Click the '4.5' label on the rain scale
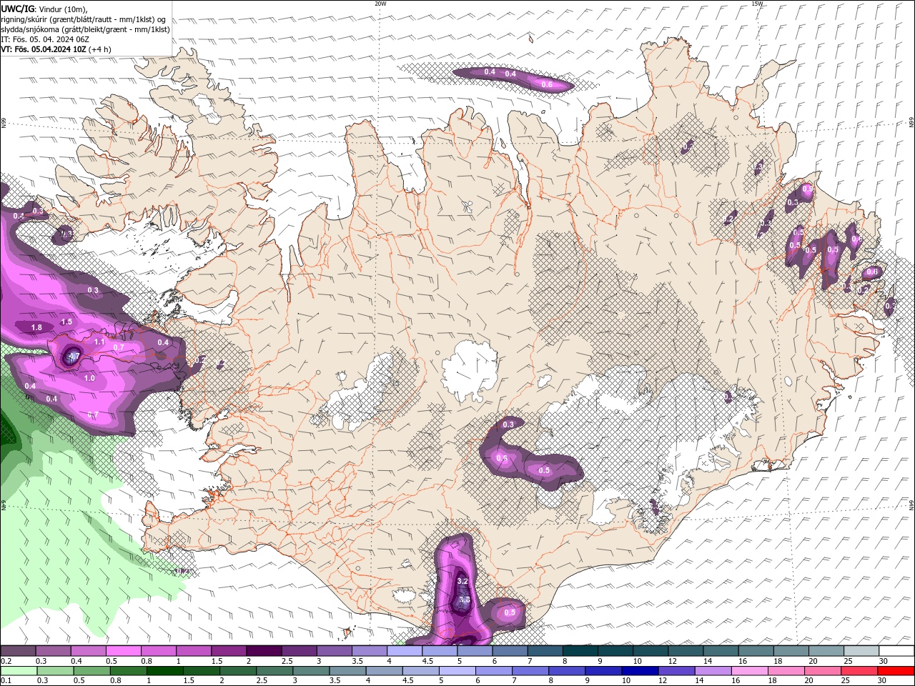The width and height of the screenshot is (915, 686). [x=407, y=681]
